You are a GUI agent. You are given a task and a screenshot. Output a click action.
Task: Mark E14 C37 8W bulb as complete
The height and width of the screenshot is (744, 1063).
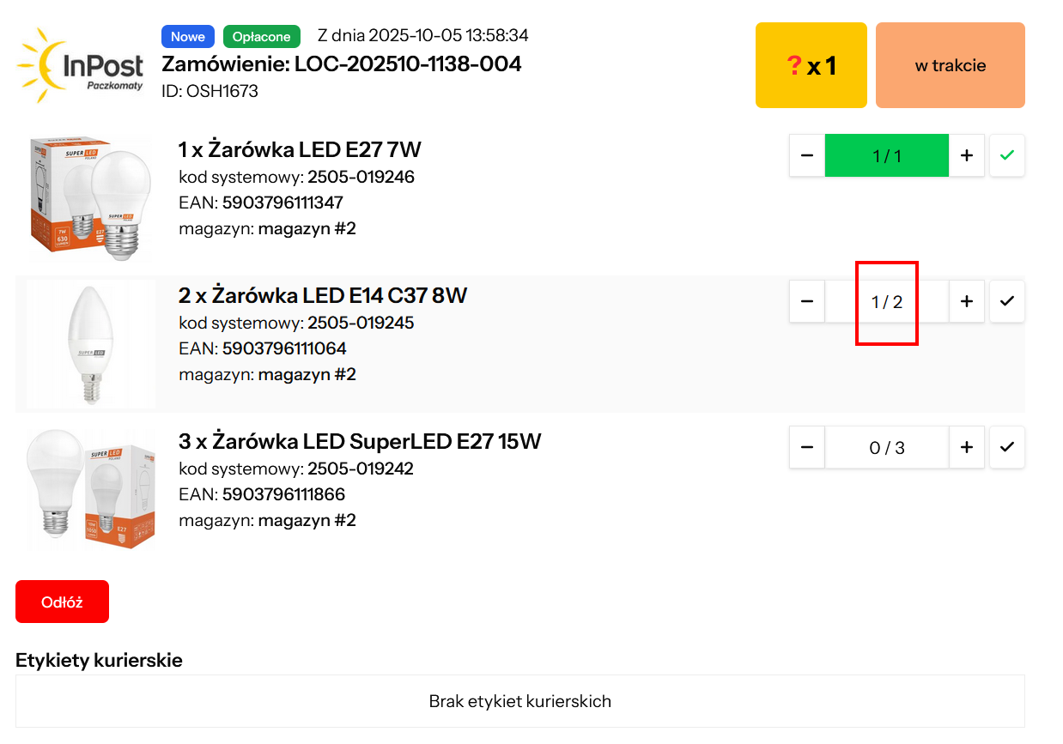(x=1007, y=301)
